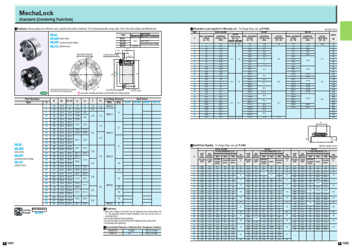Click the Part Number box in ordering example
352x248 pixels.
click(x=39, y=209)
